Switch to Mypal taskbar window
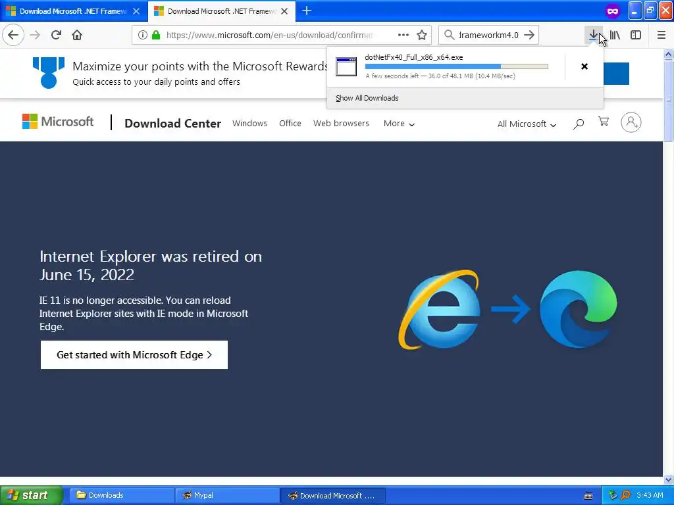 pos(226,495)
